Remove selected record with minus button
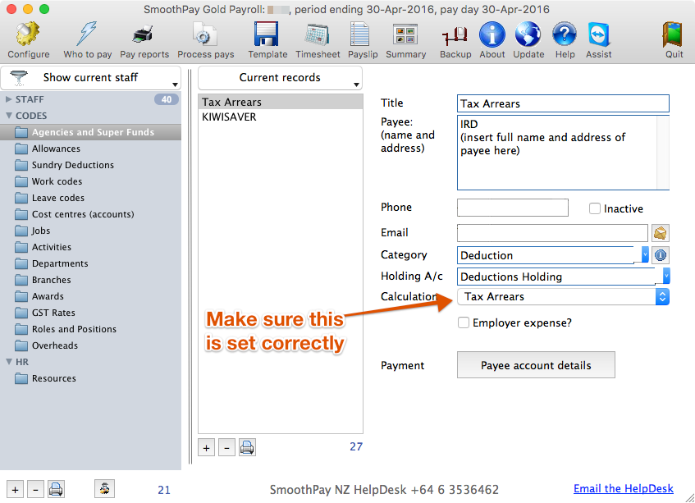 pyautogui.click(x=226, y=447)
